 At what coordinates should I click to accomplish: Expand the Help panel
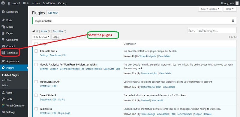point(230,9)
